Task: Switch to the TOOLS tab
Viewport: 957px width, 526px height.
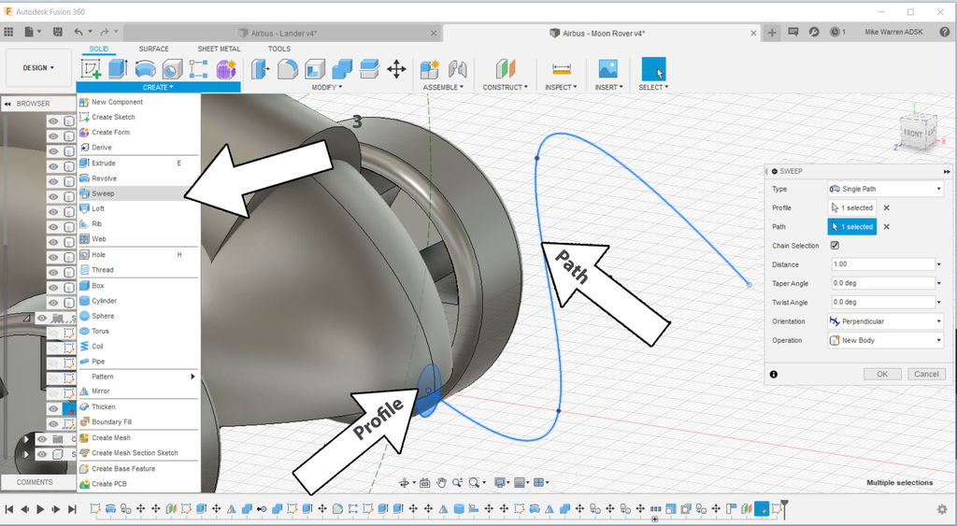Action: [279, 49]
